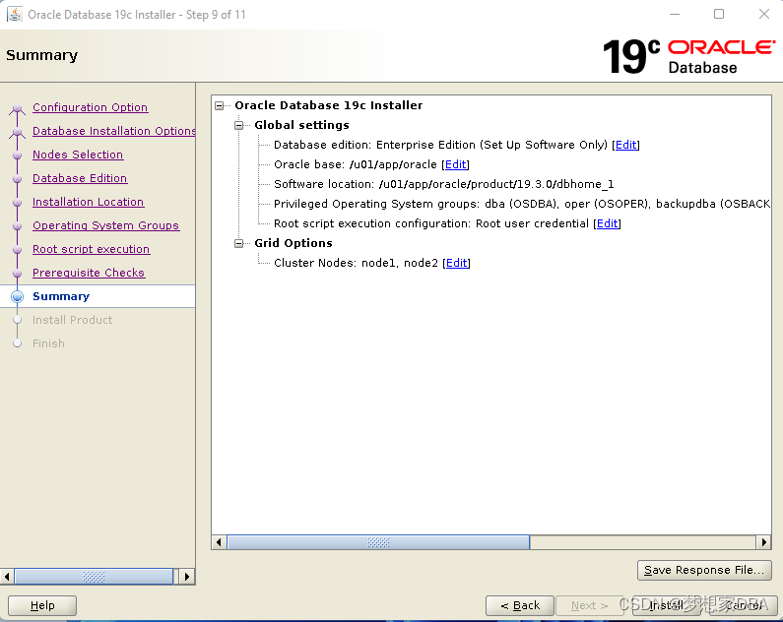
Task: Go to Installation Location step
Action: coord(88,202)
